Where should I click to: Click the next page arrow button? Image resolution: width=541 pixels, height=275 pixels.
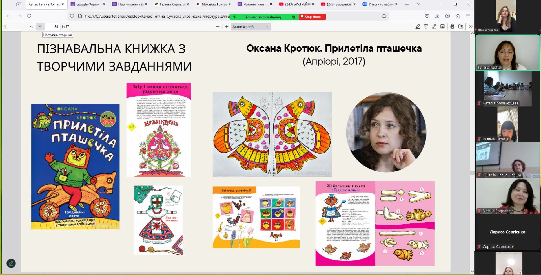[40, 27]
